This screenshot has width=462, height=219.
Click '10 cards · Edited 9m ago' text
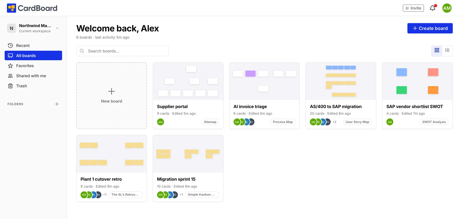click(177, 186)
